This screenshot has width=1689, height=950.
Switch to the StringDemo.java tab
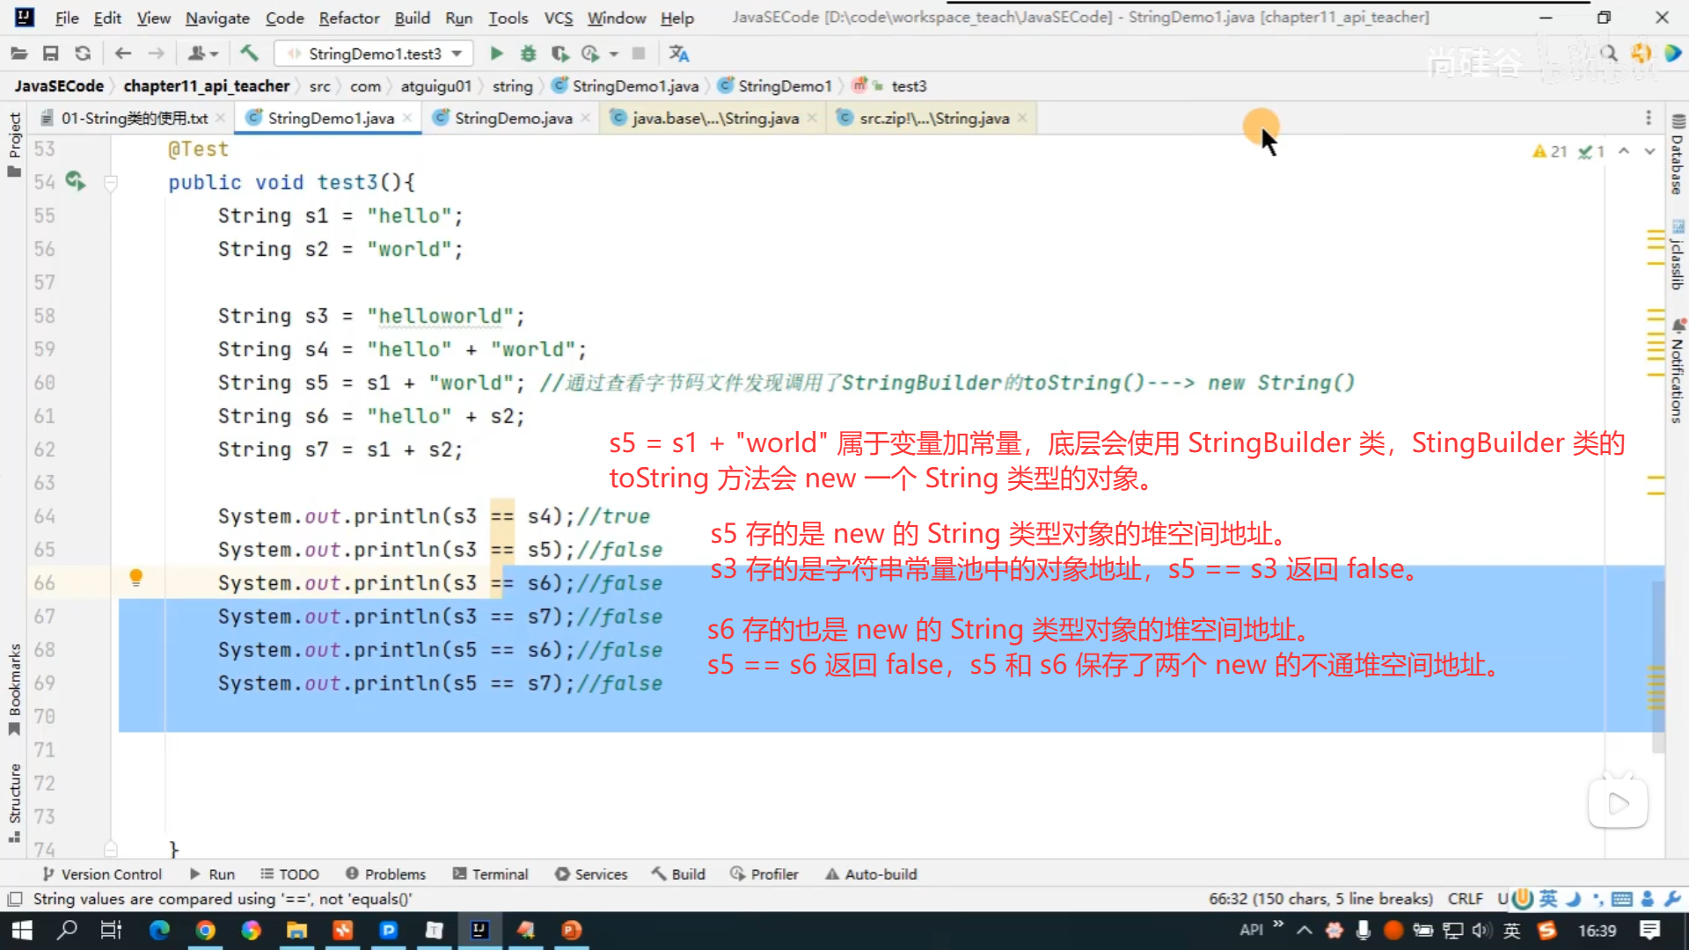513,118
